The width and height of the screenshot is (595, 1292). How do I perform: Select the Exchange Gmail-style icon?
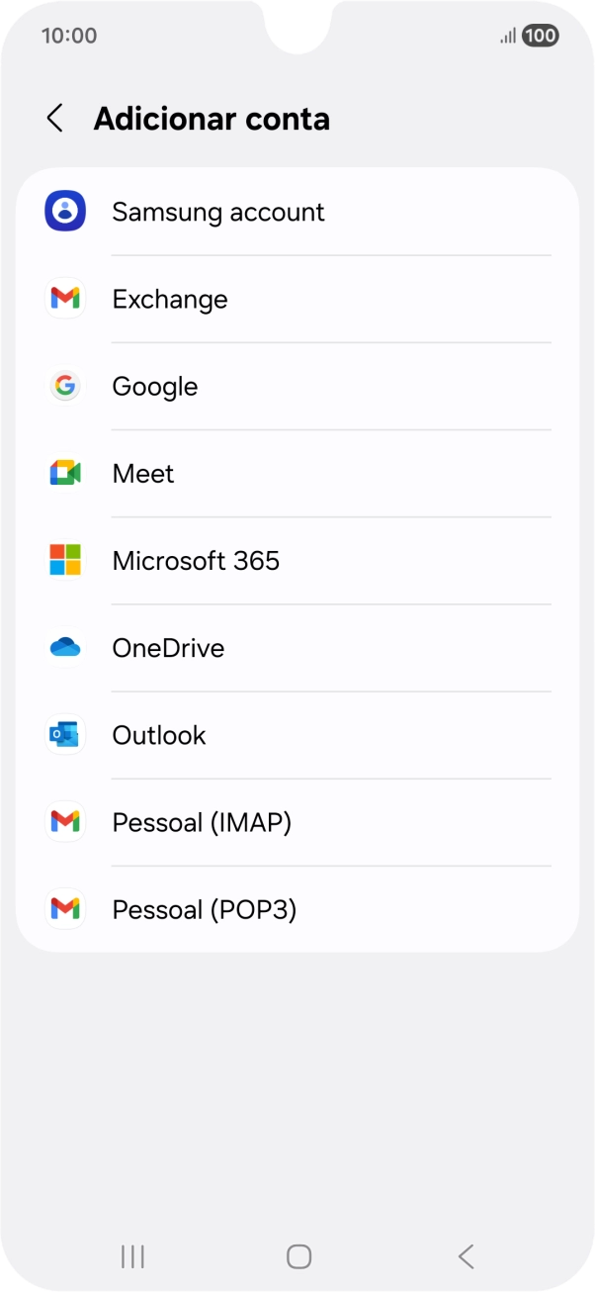(65, 298)
